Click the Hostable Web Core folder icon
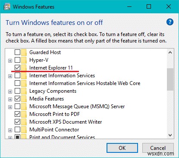Screen dimensions: 179x158 (x=24, y=83)
